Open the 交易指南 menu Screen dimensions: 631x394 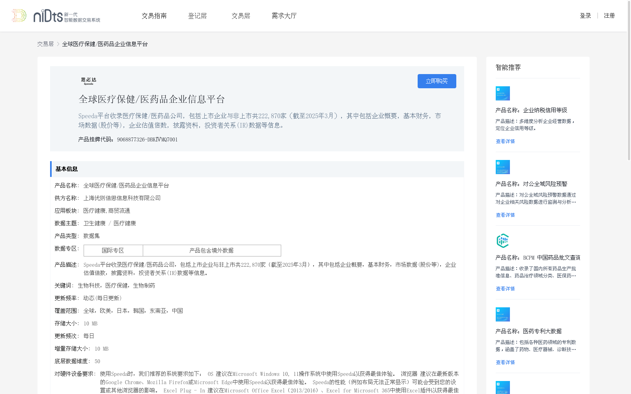[x=154, y=16]
